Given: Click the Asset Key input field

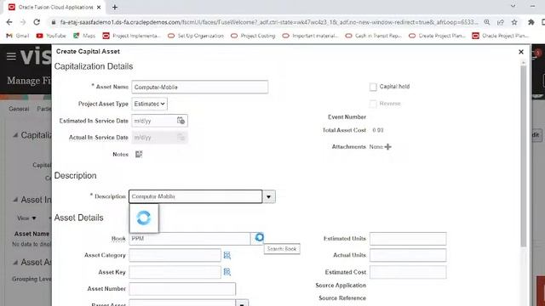Looking at the screenshot, I should pyautogui.click(x=175, y=272).
